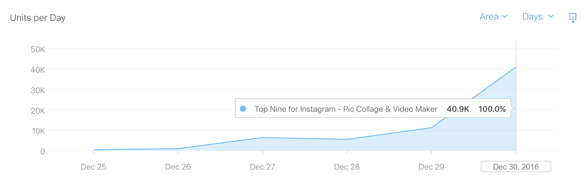Click the highlighted Dec 30, 2016 label
This screenshot has height=183, width=587.
(x=516, y=167)
